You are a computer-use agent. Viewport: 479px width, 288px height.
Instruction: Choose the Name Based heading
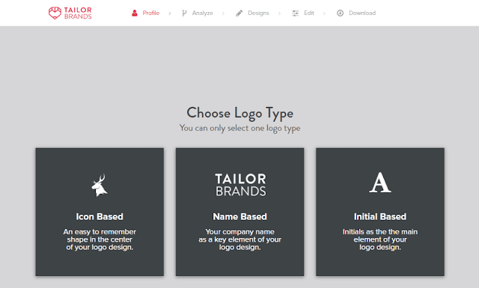[x=239, y=216]
